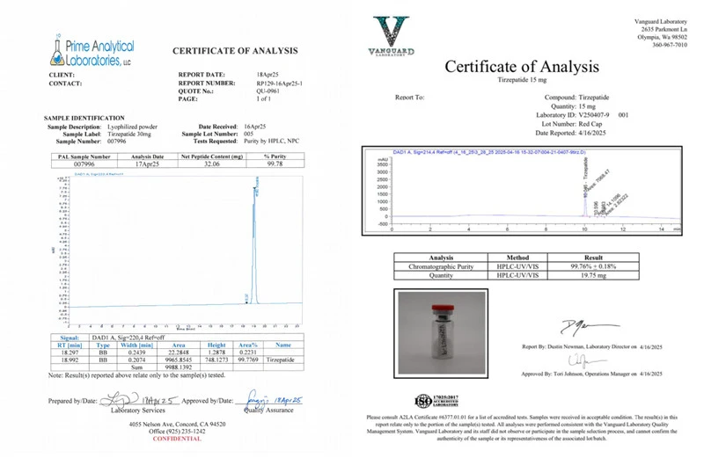The image size is (704, 458).
Task: Click the 99.78 % Purity cell
Action: point(275,164)
